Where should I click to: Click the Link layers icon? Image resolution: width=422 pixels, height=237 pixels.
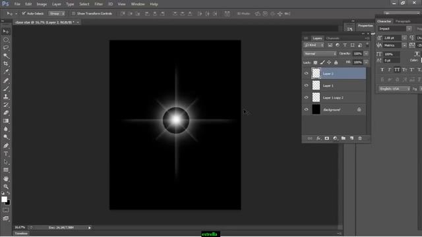point(310,138)
